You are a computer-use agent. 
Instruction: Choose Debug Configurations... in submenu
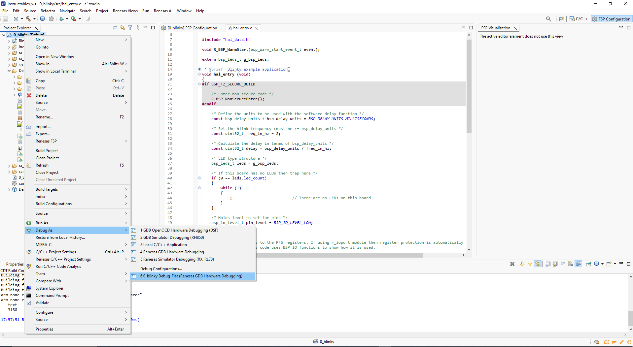click(161, 269)
